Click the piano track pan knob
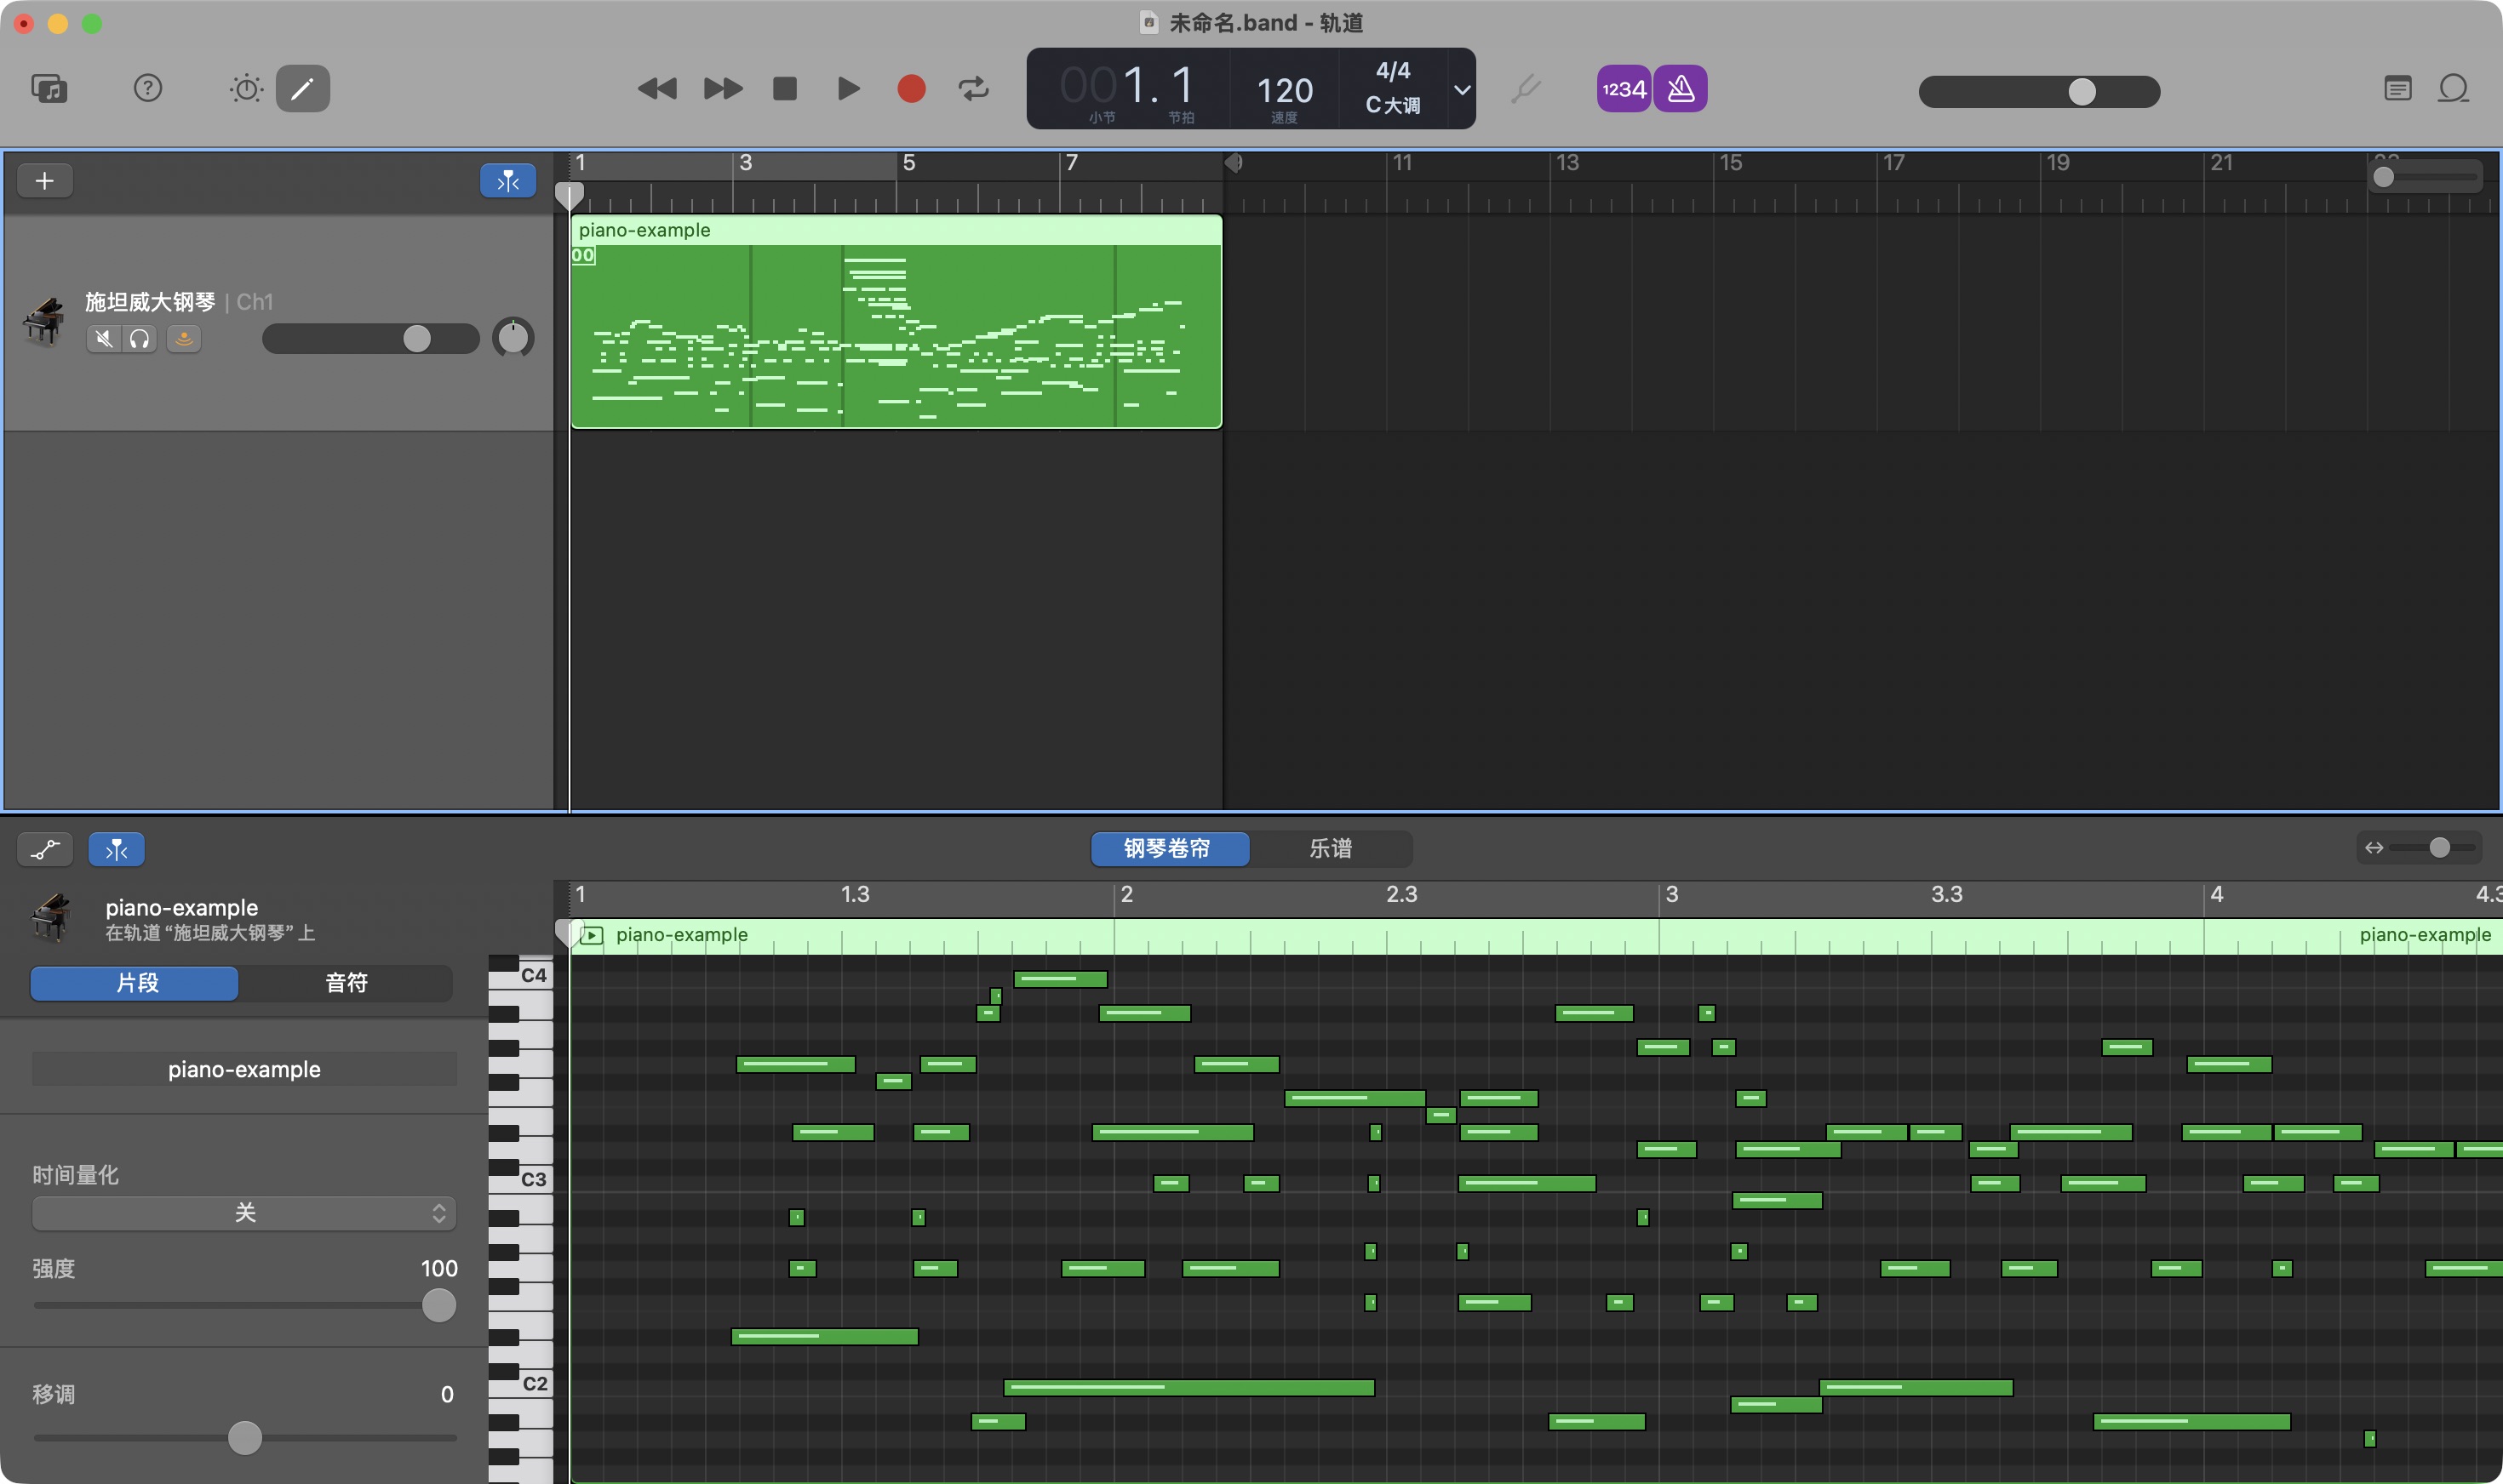Screen dimensions: 2503x1484 513,338
